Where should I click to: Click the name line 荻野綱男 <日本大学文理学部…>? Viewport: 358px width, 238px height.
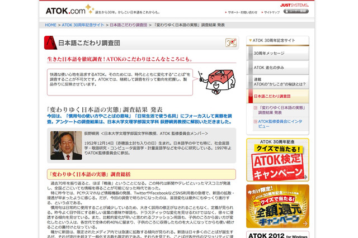[146, 134]
